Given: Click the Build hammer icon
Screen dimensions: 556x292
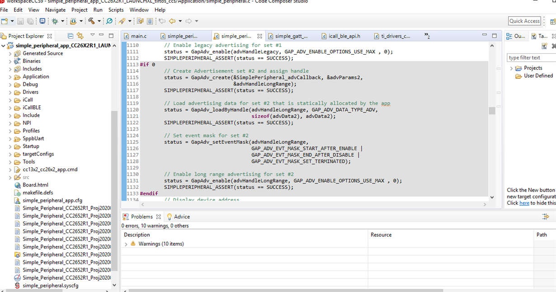Looking at the screenshot, I should [x=91, y=21].
